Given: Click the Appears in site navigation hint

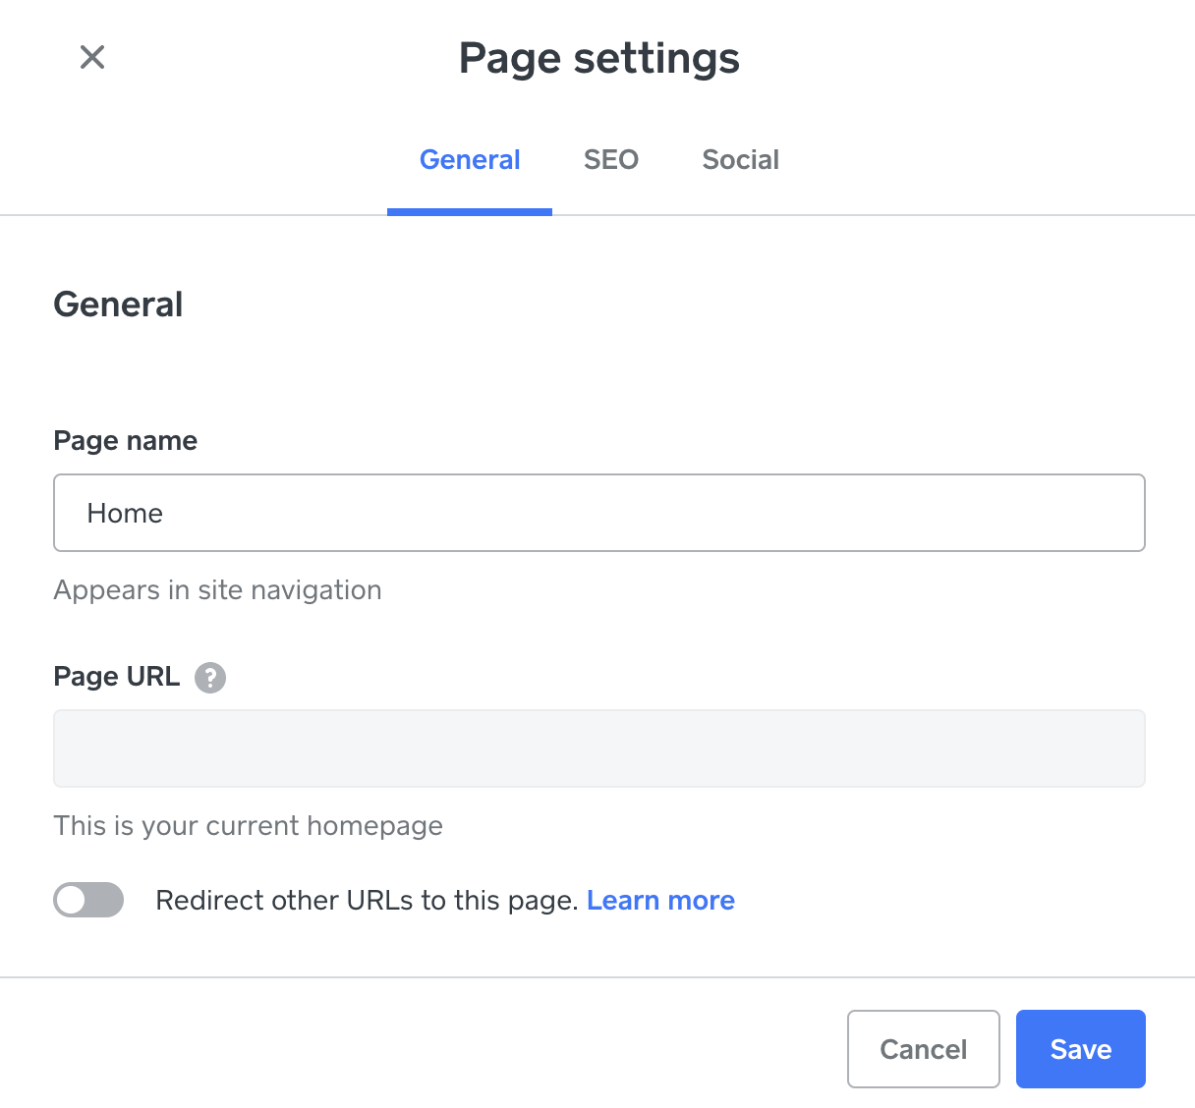Looking at the screenshot, I should coord(217,590).
